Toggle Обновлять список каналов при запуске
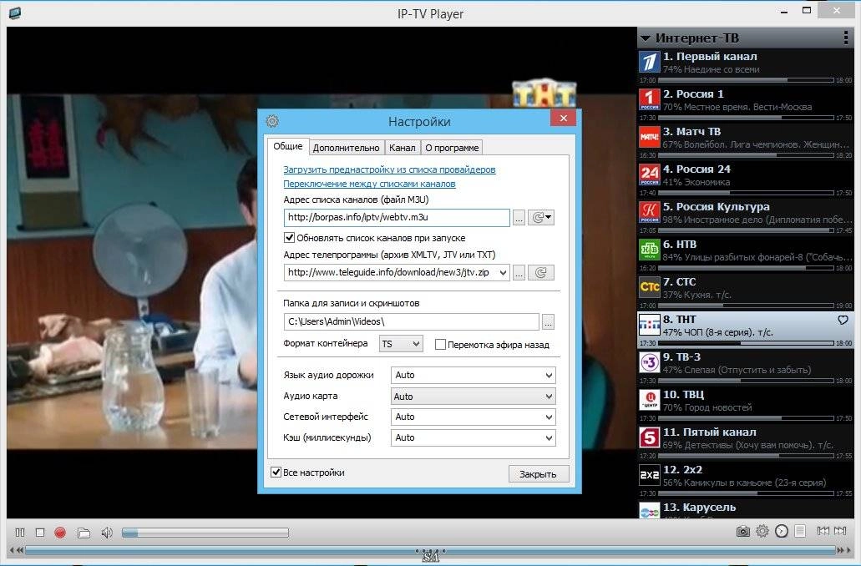 coord(289,238)
